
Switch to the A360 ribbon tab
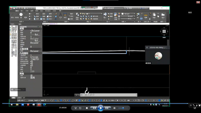click(x=54, y=11)
